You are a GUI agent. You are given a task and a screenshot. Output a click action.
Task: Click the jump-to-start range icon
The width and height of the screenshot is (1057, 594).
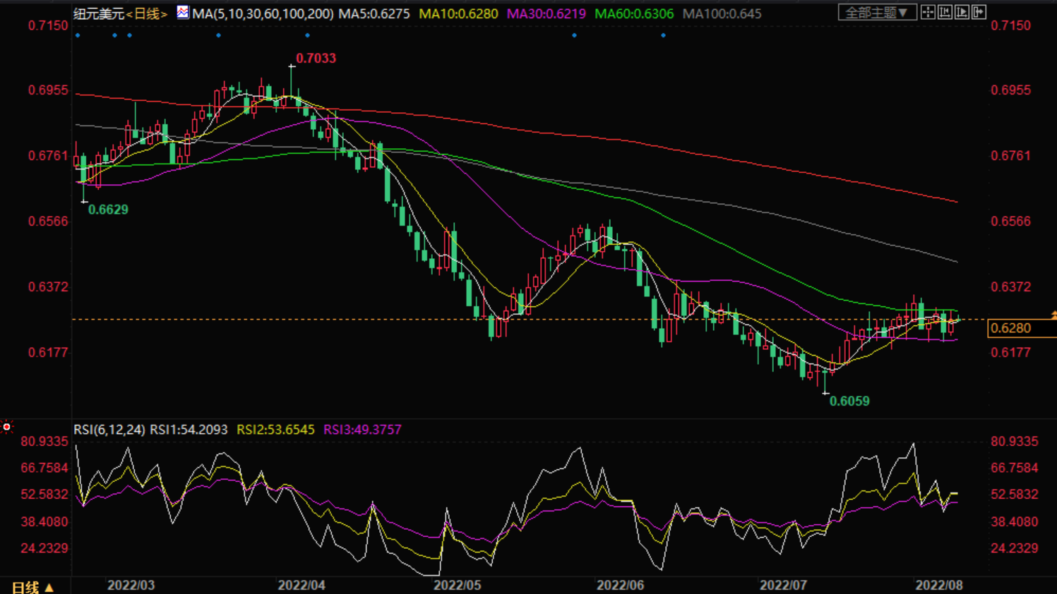945,12
